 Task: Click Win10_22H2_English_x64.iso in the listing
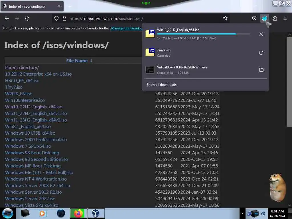coord(34,107)
